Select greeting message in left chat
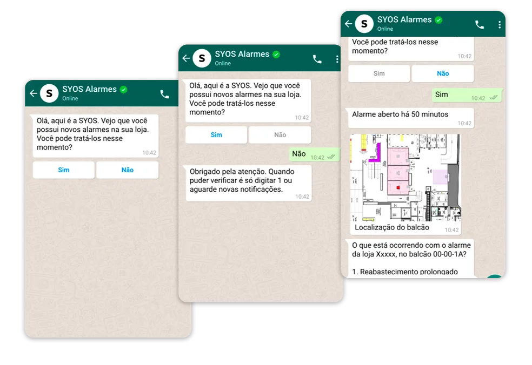Image resolution: width=532 pixels, height=365 pixels. tap(95, 136)
